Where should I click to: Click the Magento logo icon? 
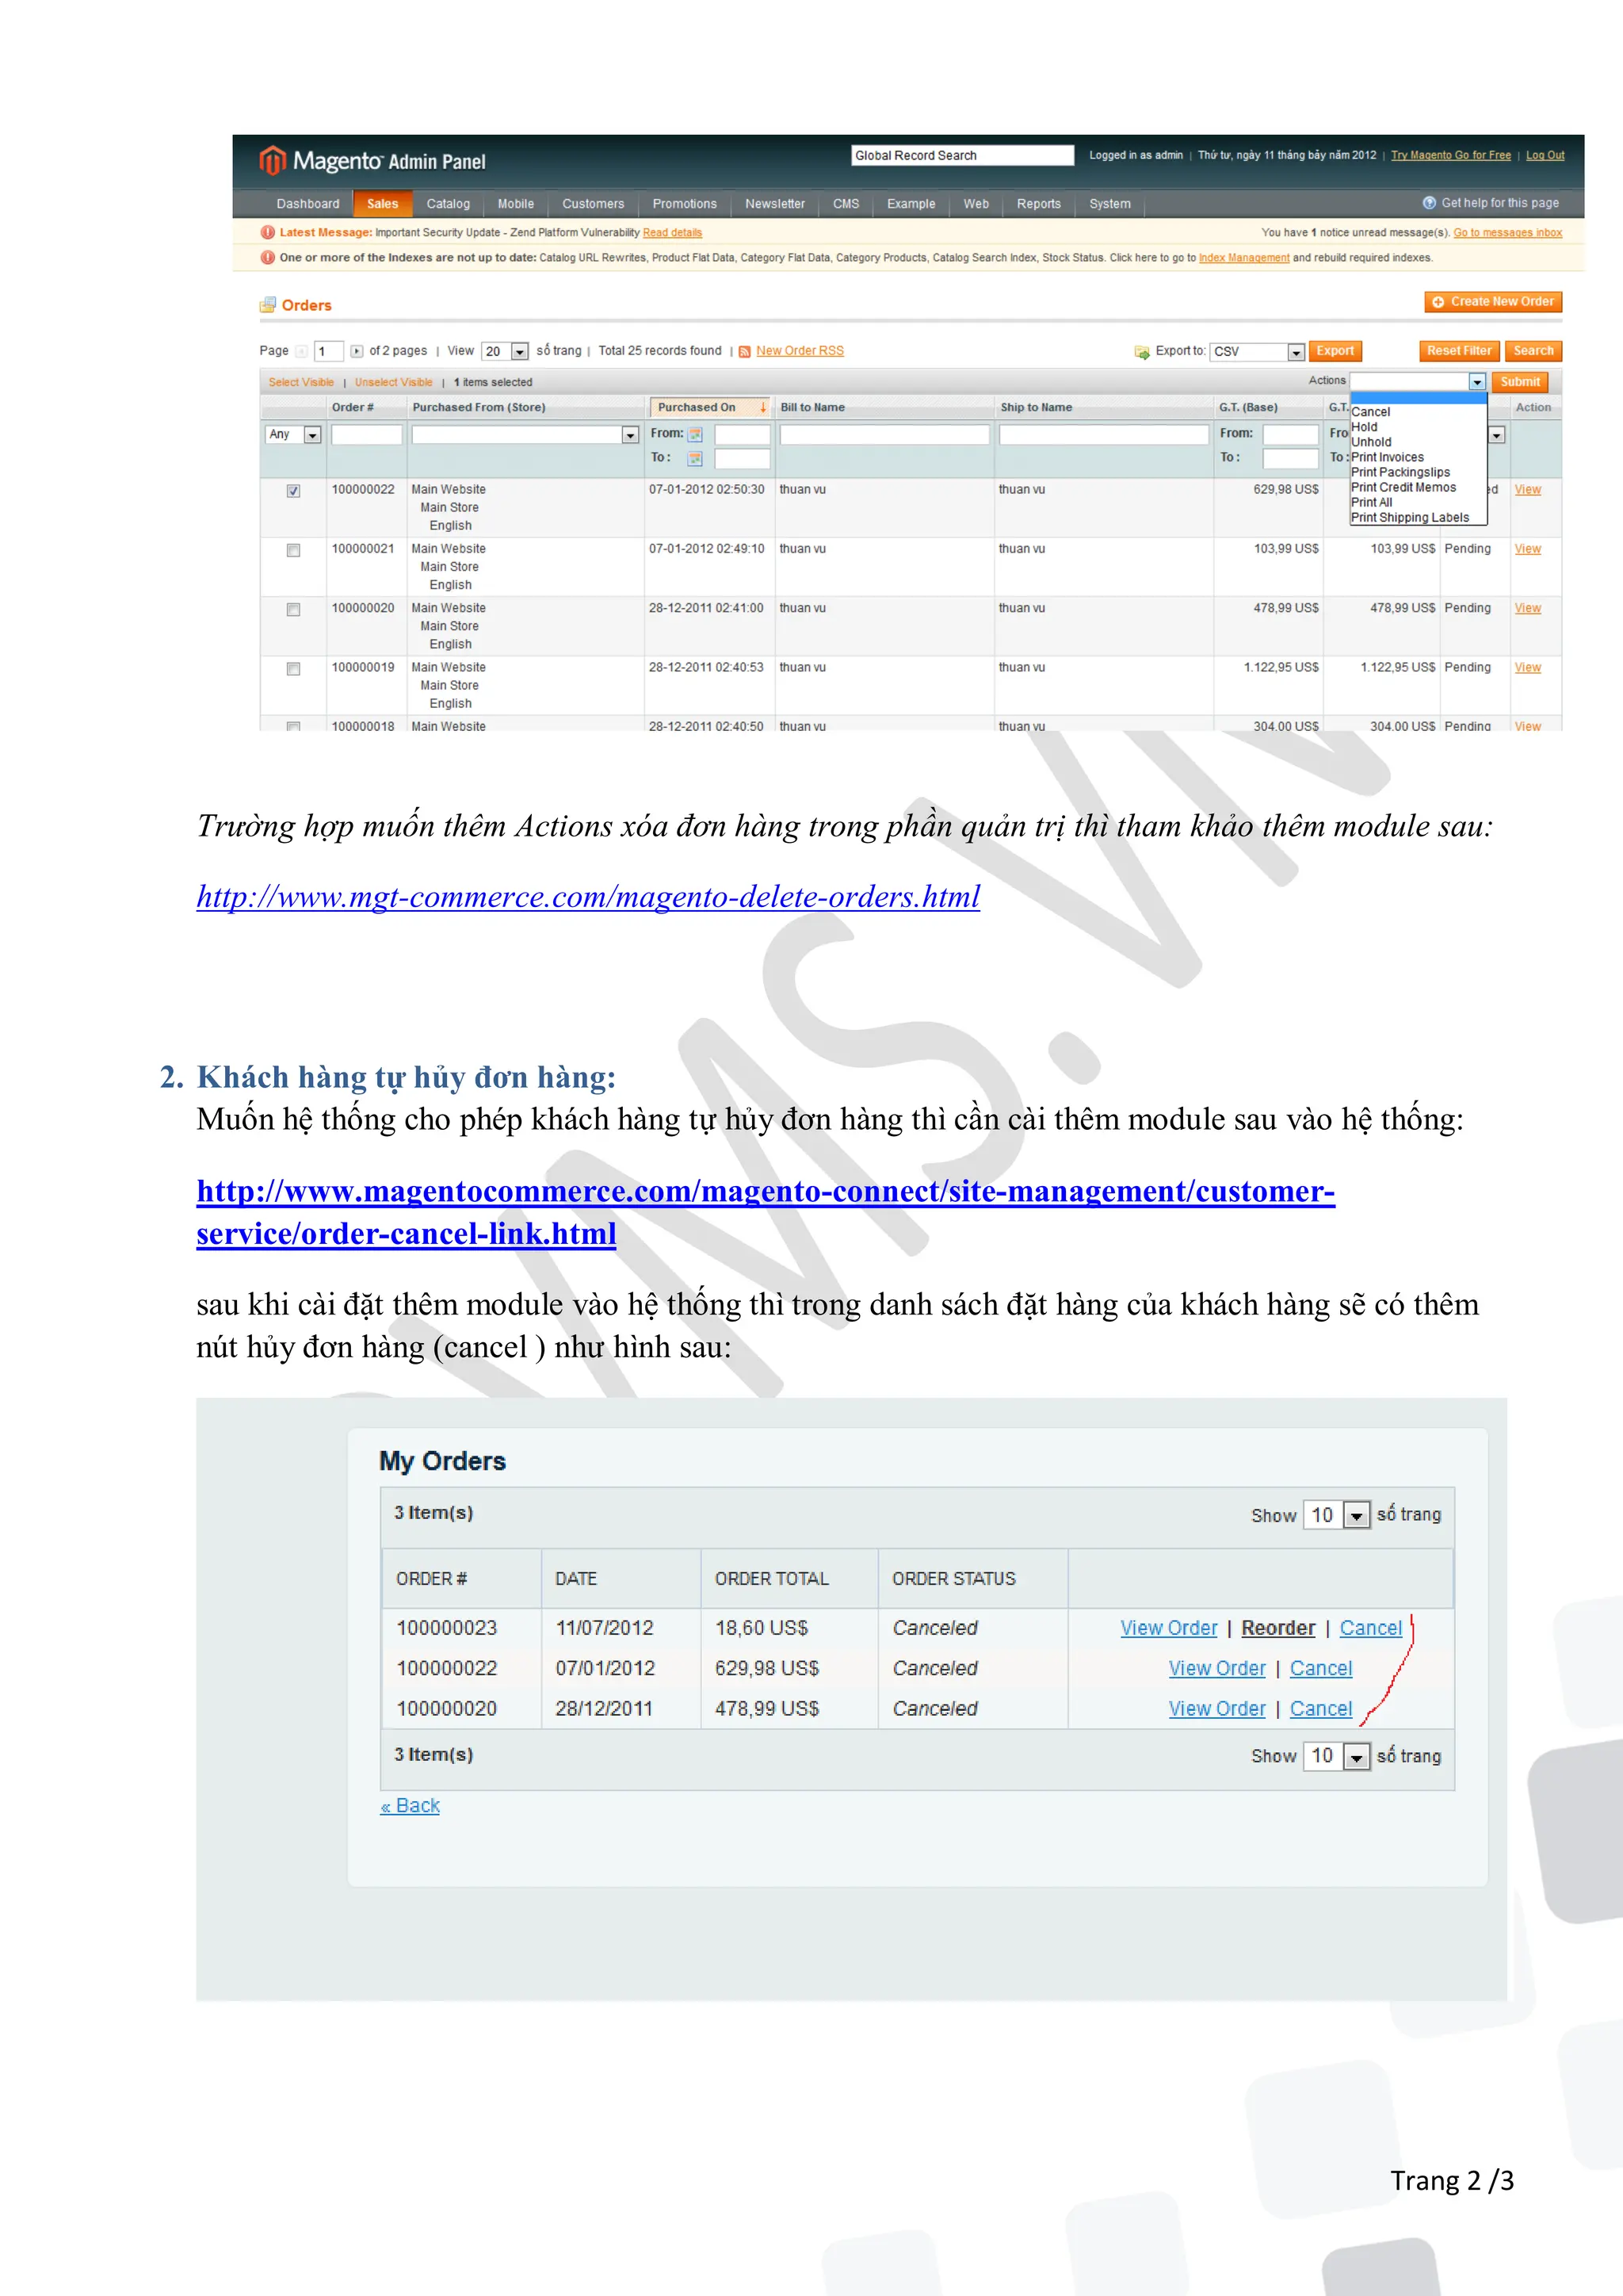(x=272, y=160)
